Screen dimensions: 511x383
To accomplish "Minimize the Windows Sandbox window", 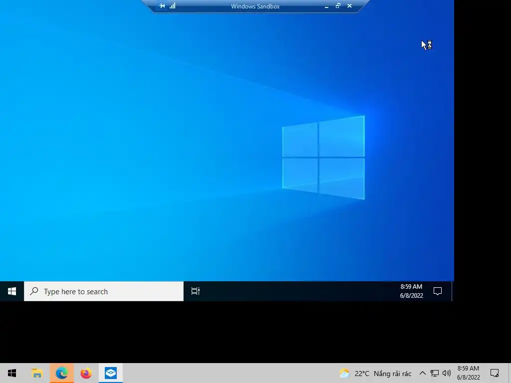I will (x=326, y=6).
